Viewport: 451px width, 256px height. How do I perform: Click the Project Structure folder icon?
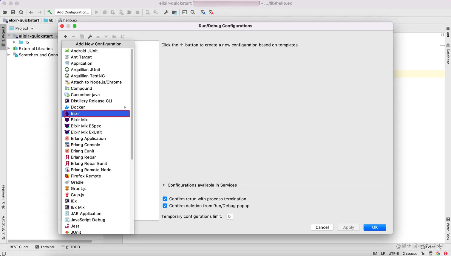174,12
